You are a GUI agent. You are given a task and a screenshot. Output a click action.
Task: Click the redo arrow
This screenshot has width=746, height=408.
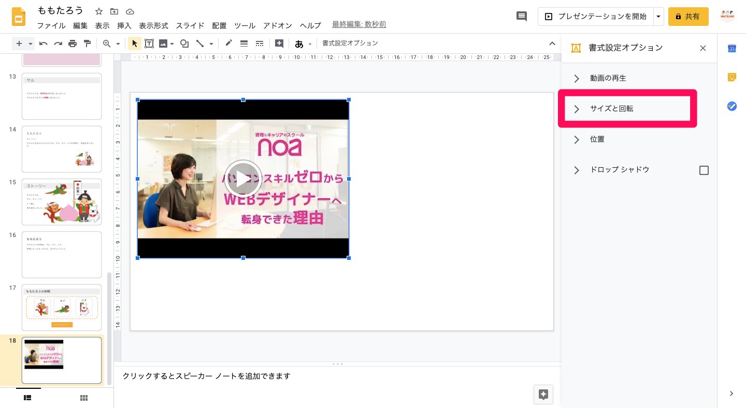58,43
